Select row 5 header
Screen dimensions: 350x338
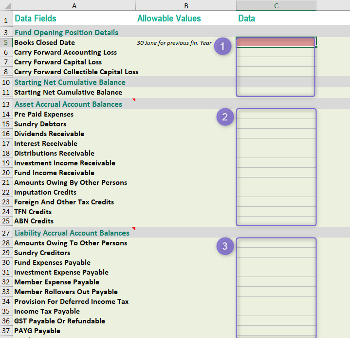pos(6,42)
